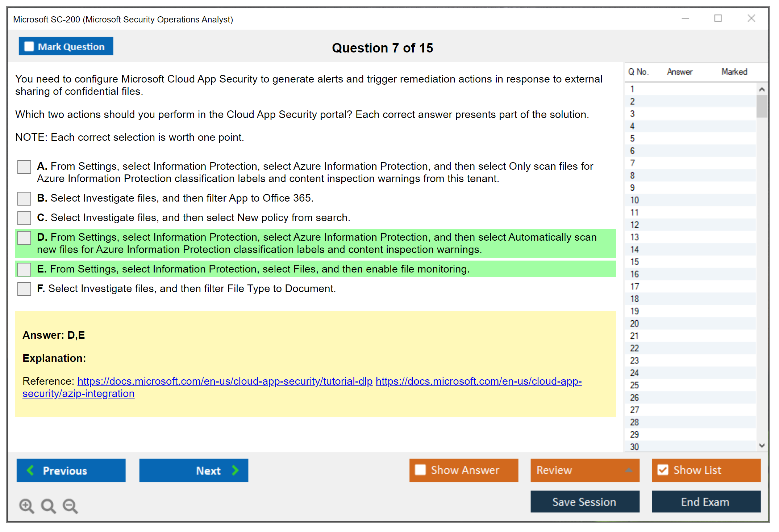779x532 pixels.
Task: Click the End Exam button
Action: tap(705, 502)
